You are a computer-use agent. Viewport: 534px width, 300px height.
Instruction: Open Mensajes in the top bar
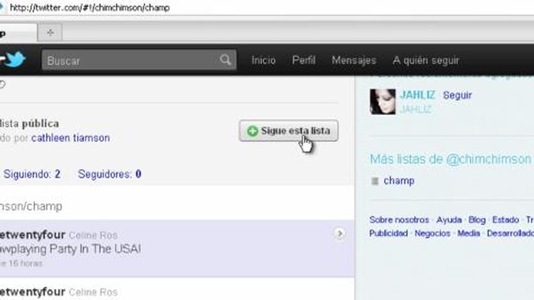[x=354, y=60]
